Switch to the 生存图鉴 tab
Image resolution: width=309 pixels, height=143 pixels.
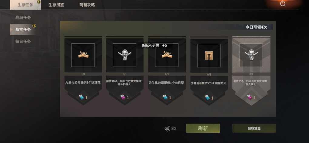[56, 5]
